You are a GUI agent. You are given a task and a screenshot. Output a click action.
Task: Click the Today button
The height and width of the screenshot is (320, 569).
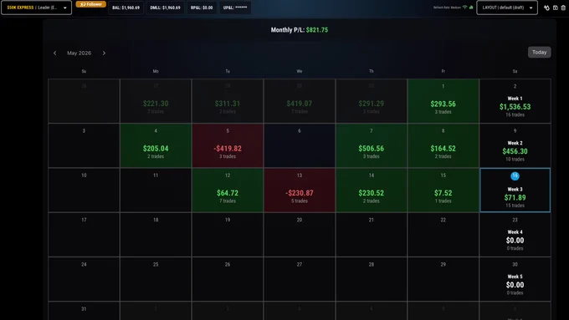coord(539,52)
